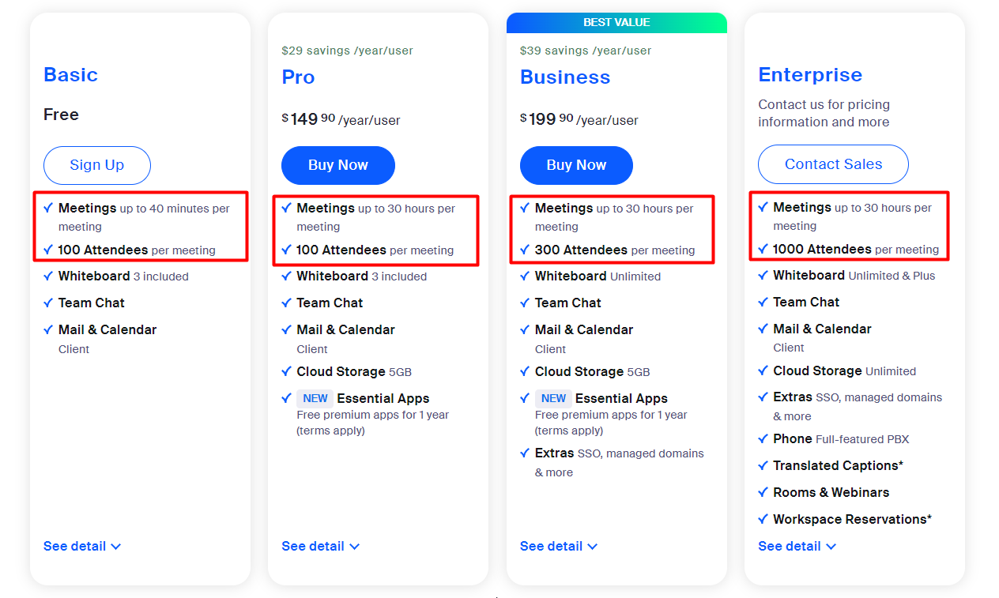Click the NEW badge beside Pro Essential Apps
This screenshot has width=999, height=598.
315,398
